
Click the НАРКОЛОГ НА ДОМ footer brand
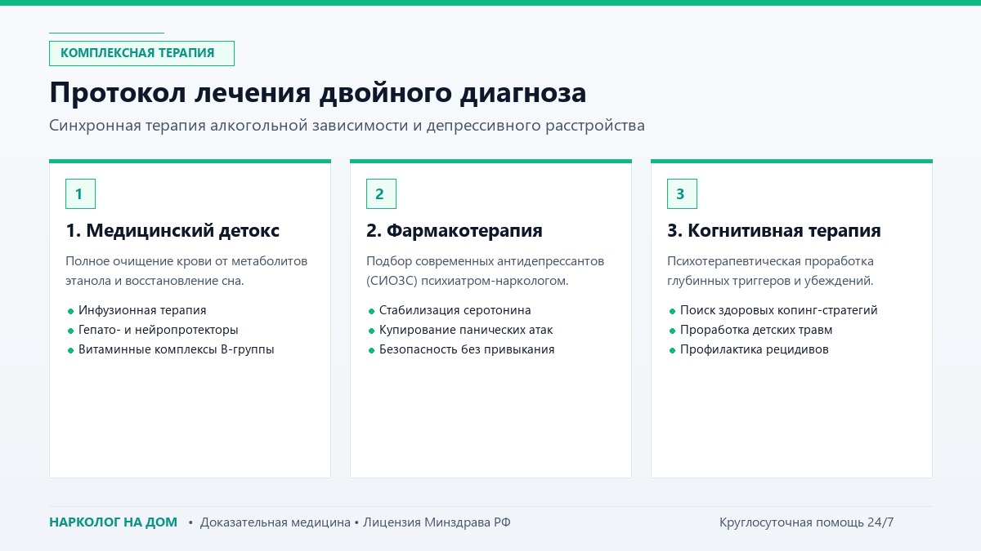(113, 522)
